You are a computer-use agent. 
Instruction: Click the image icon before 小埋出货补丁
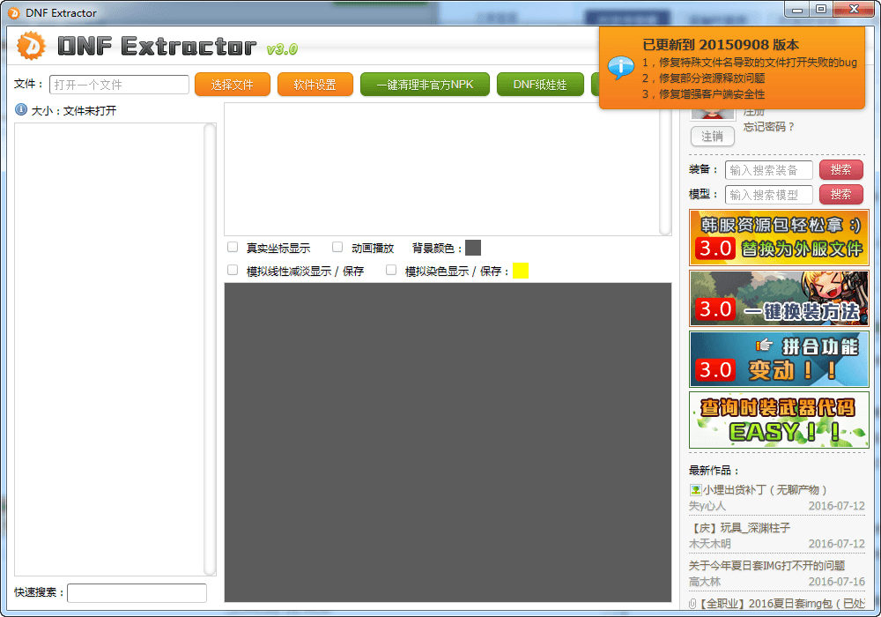(x=696, y=490)
